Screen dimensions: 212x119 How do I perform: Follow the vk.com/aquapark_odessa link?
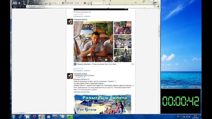85,90
